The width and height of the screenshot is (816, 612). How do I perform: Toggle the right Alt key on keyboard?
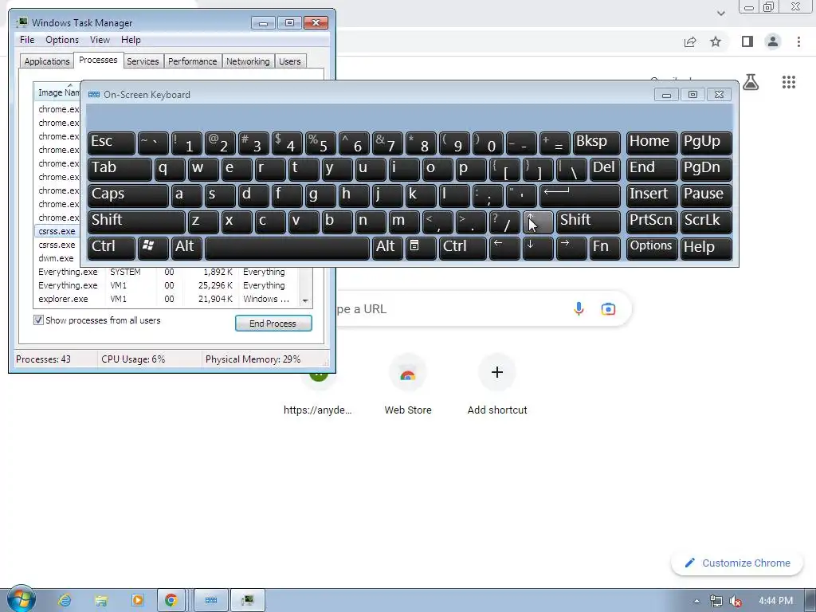point(387,249)
